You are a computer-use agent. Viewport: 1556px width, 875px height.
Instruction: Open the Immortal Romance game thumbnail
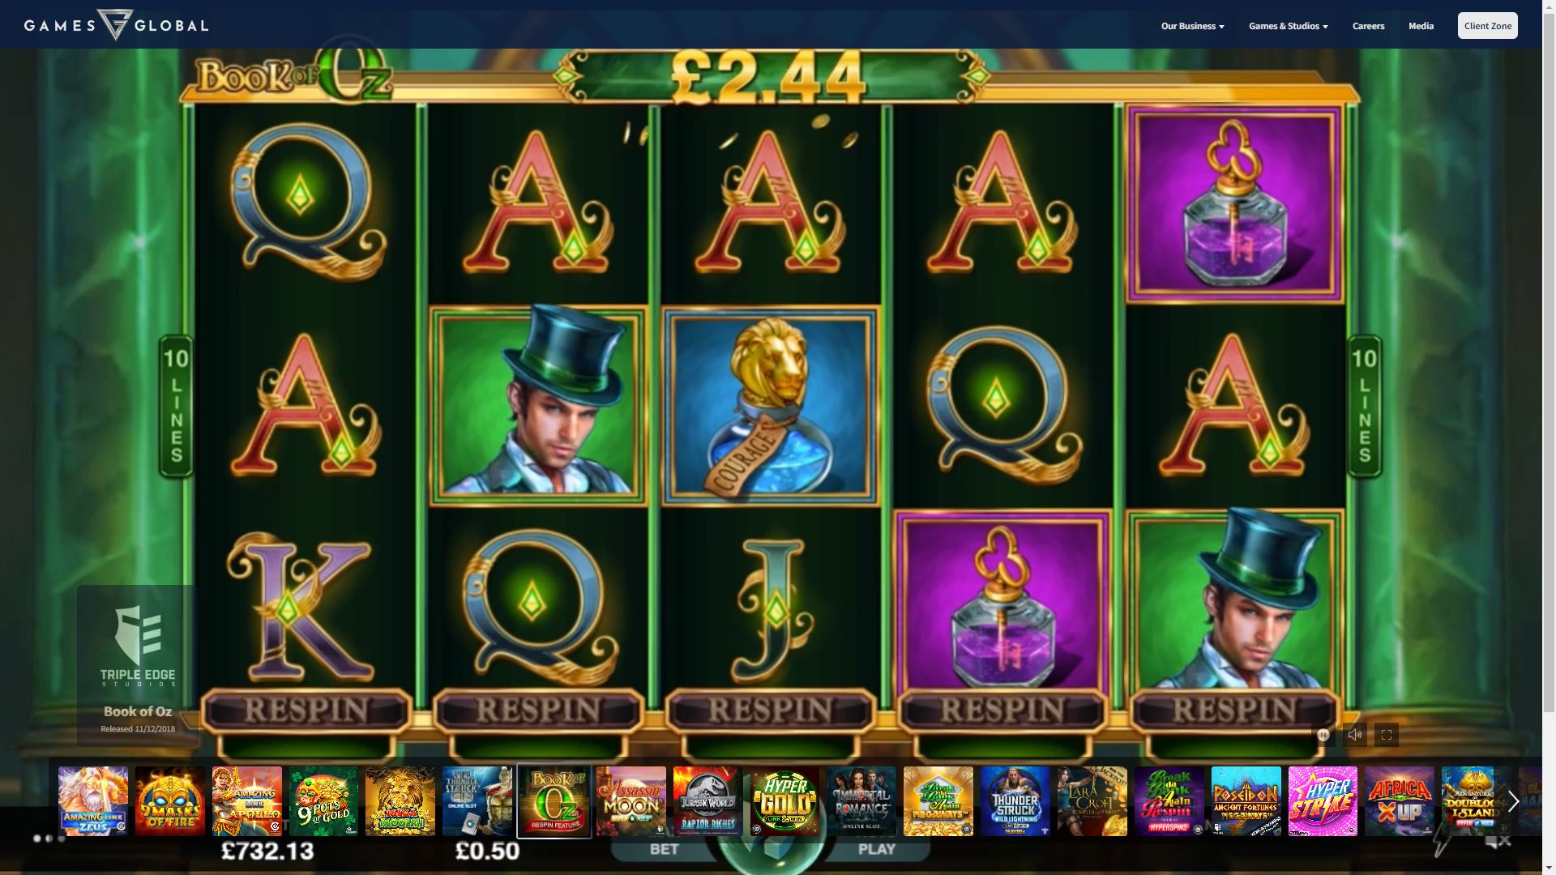[x=861, y=801]
